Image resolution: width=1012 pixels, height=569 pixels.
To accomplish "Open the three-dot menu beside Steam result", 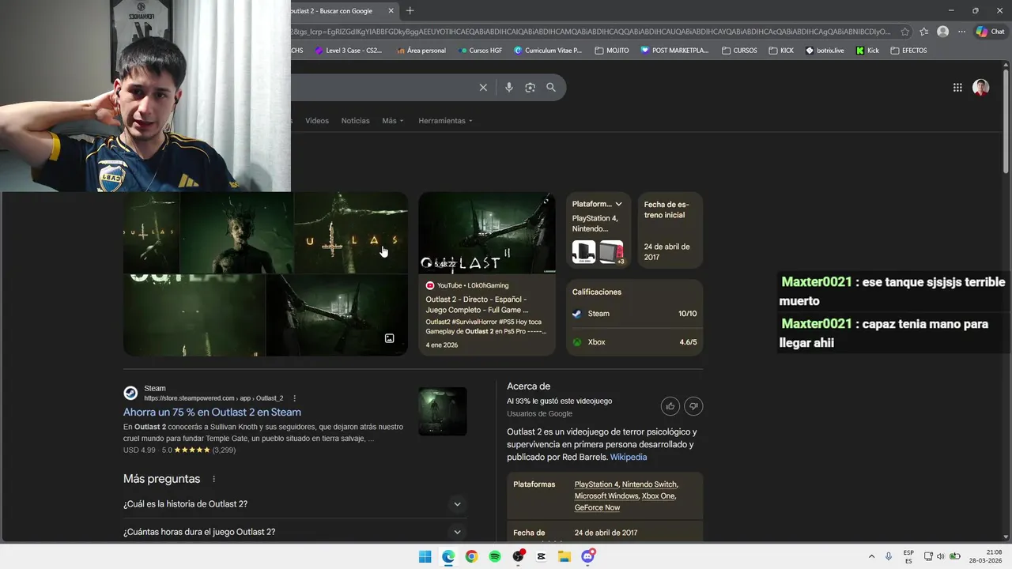I will pos(295,398).
